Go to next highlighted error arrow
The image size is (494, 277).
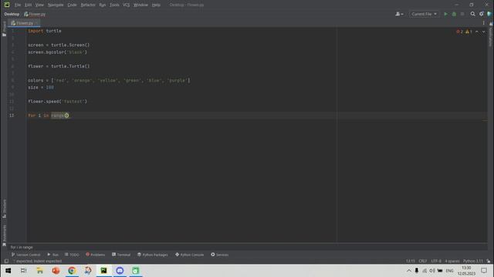[484, 32]
